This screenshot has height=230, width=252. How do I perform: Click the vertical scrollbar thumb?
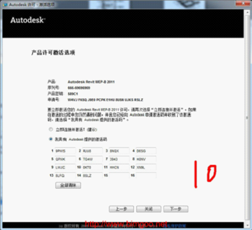247,118
